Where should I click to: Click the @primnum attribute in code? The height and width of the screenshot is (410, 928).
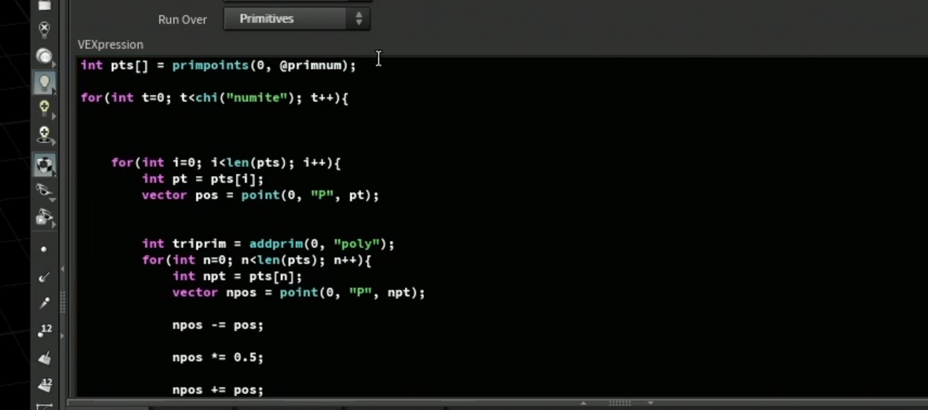[x=310, y=65]
